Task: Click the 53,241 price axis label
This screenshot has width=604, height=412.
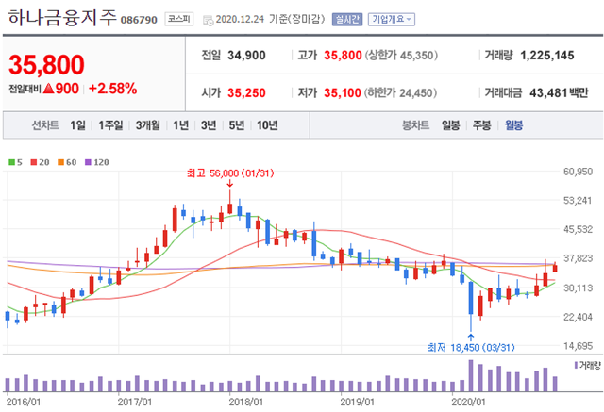Action: pos(578,201)
